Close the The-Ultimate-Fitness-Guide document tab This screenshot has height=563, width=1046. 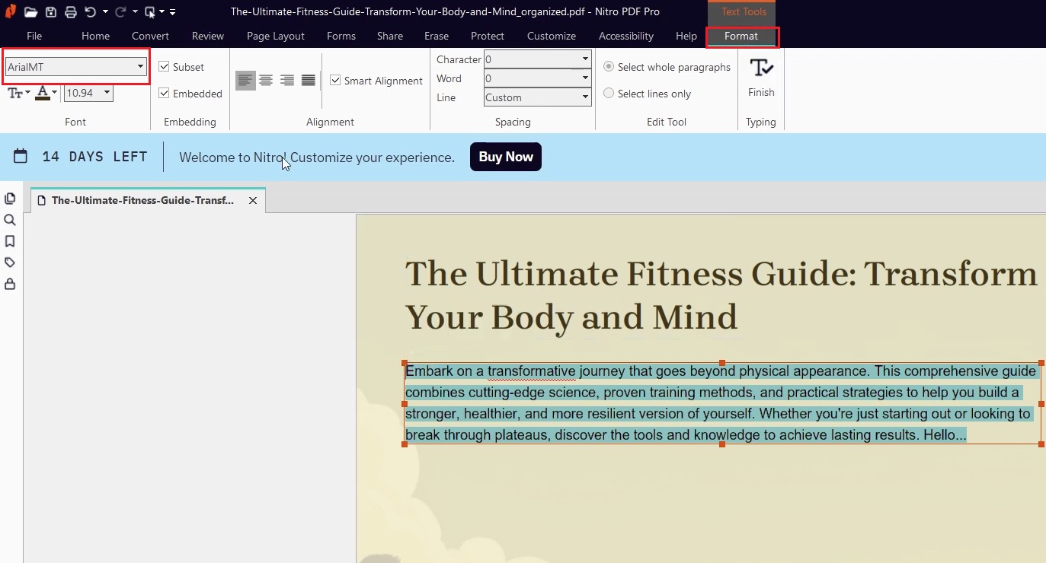click(253, 201)
